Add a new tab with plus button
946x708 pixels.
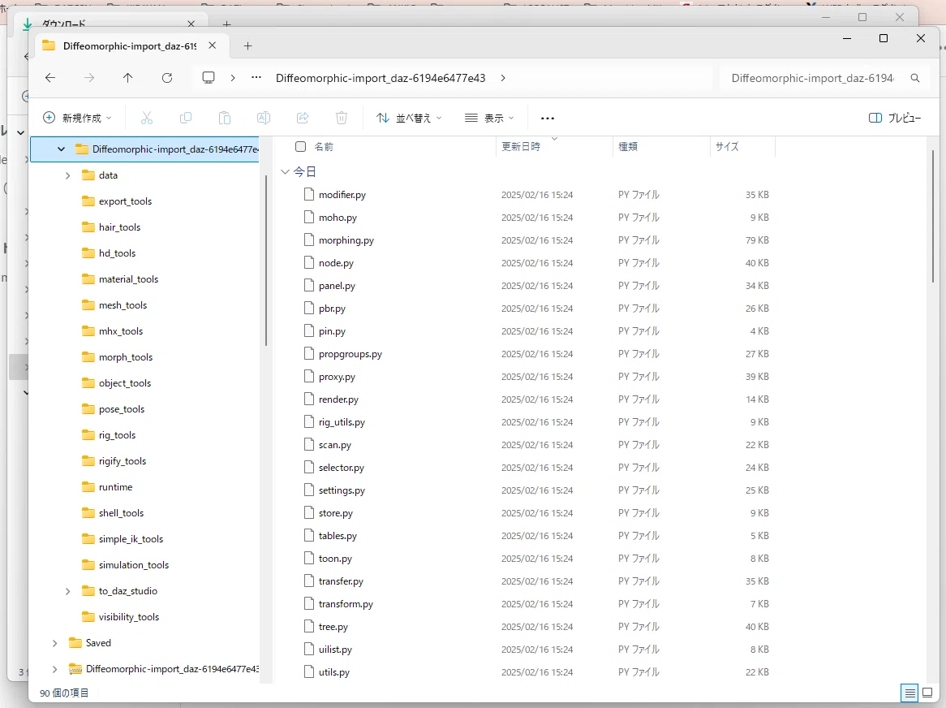click(x=248, y=45)
